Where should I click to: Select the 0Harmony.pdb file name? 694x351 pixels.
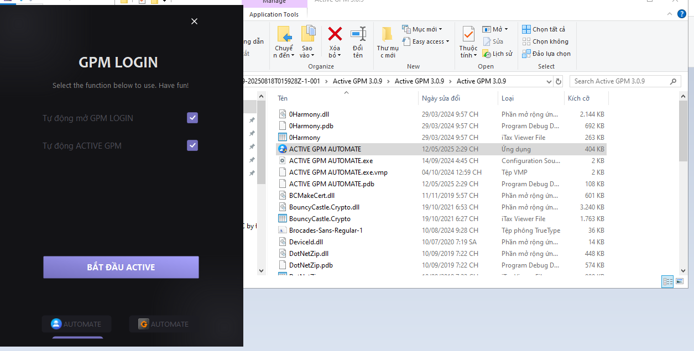tap(311, 126)
